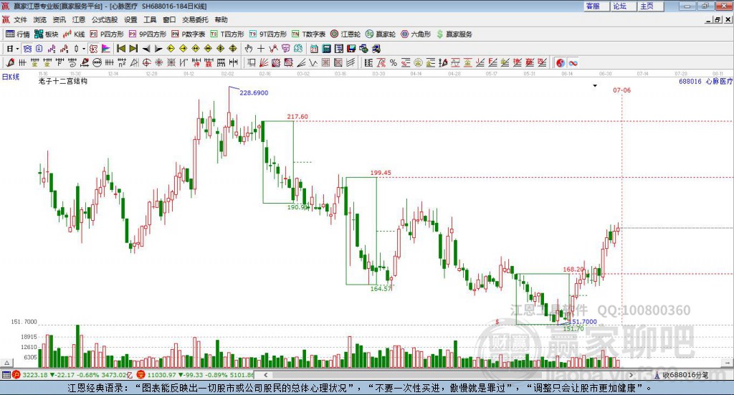Open the 公式选股 menu
The width and height of the screenshot is (734, 395).
(x=105, y=19)
